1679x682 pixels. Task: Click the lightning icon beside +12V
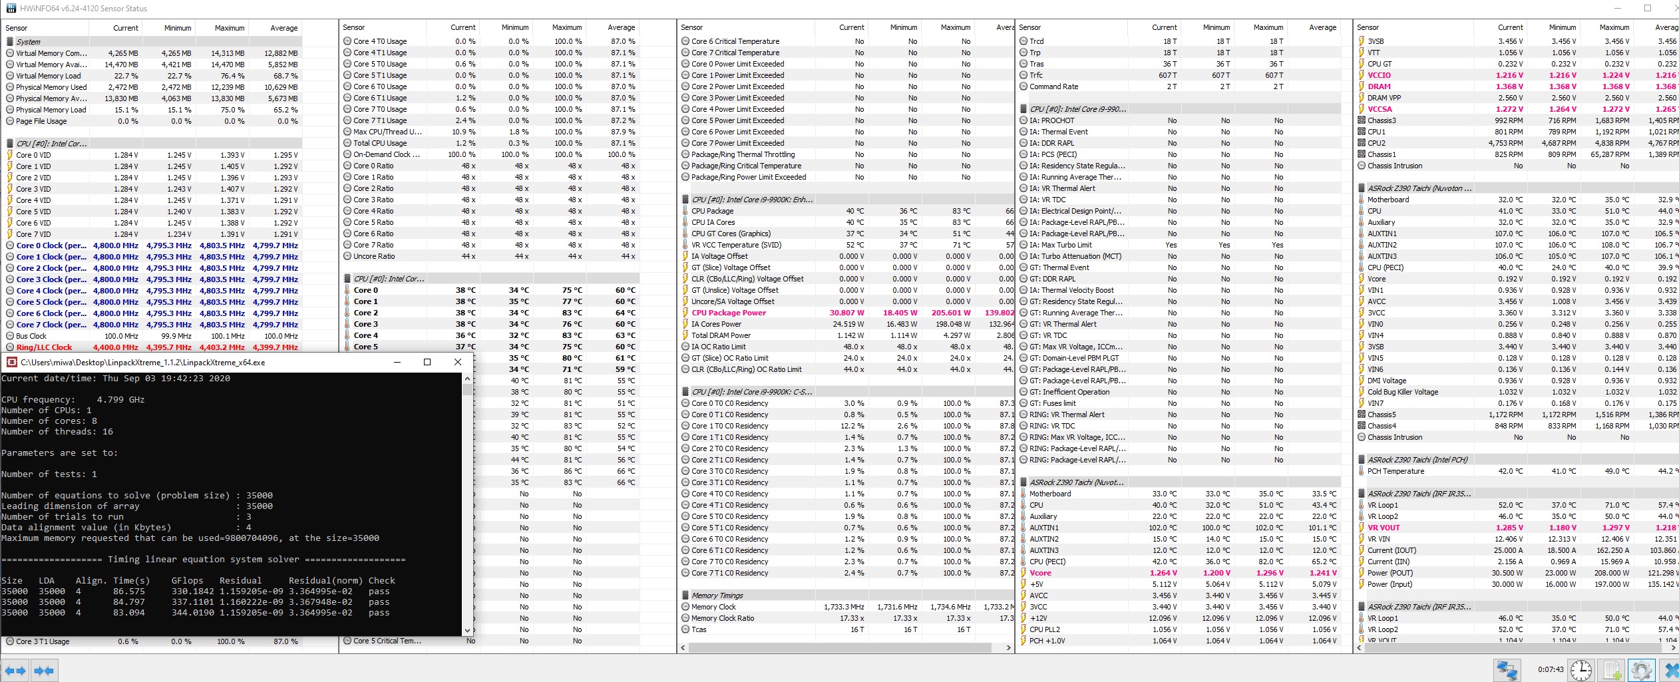[x=1024, y=618]
